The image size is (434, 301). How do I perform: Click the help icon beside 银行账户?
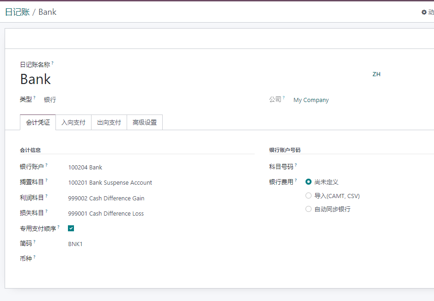[46, 165]
